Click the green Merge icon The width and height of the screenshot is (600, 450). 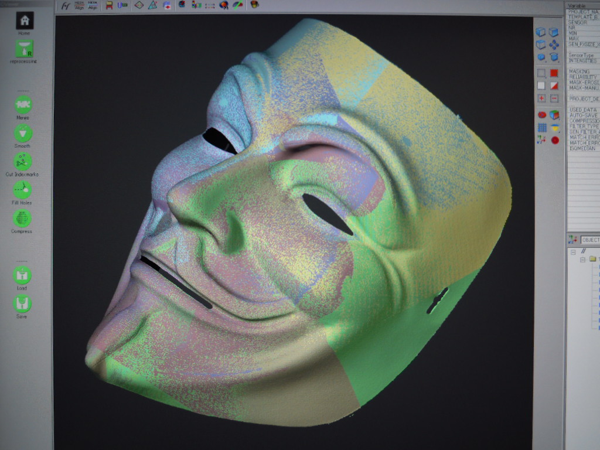[x=23, y=105]
